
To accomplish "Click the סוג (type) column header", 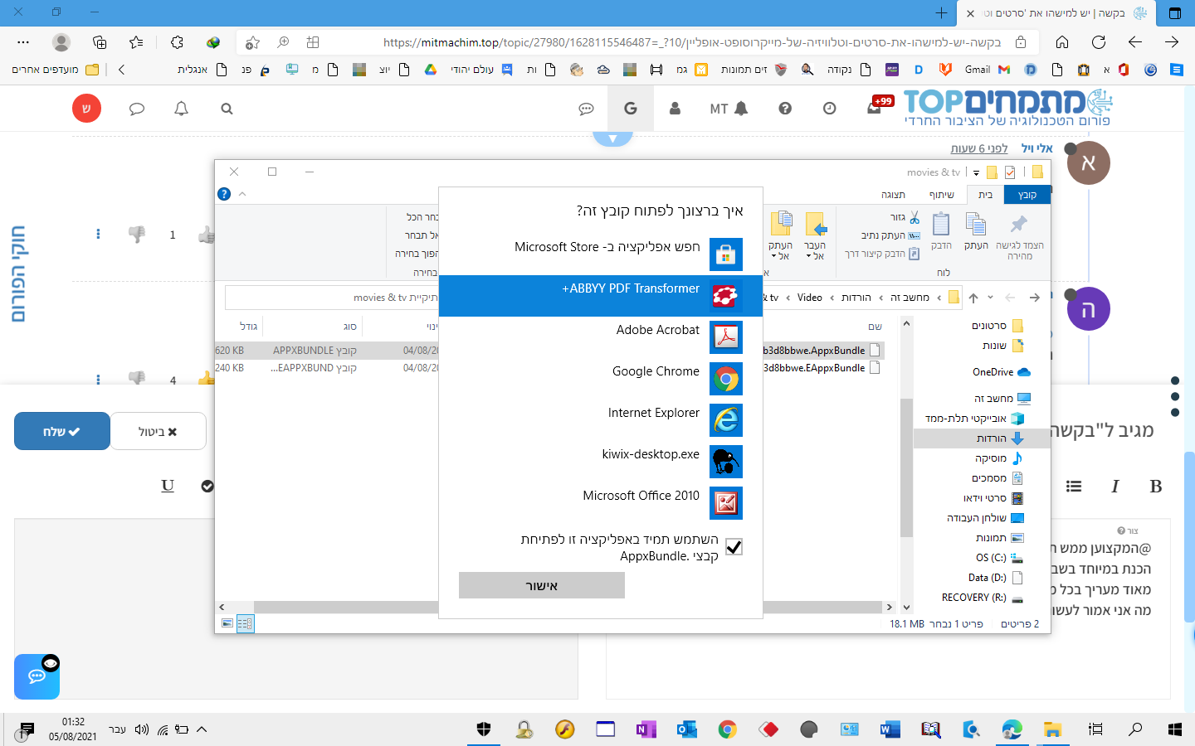I will [350, 327].
